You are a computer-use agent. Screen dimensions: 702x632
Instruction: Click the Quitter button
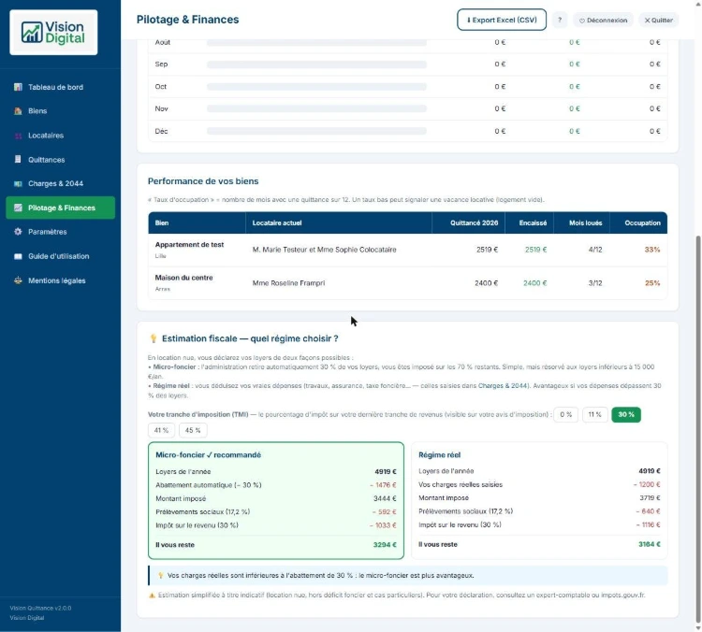click(658, 21)
